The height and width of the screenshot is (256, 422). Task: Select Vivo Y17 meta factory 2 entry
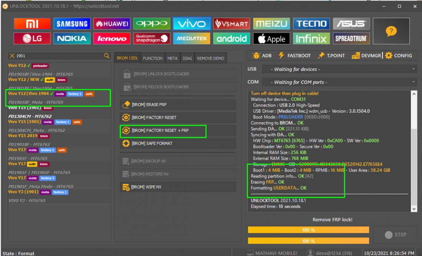(x=59, y=182)
